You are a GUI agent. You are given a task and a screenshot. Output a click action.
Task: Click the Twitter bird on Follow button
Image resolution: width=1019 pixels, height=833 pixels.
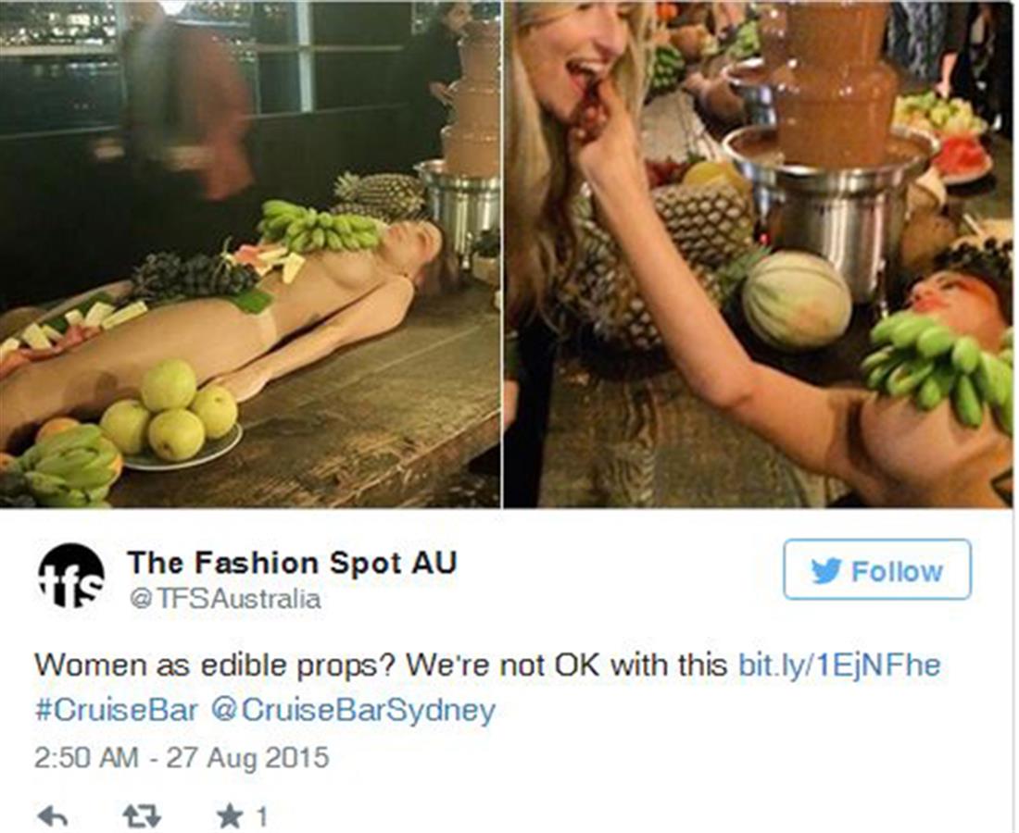coord(826,571)
